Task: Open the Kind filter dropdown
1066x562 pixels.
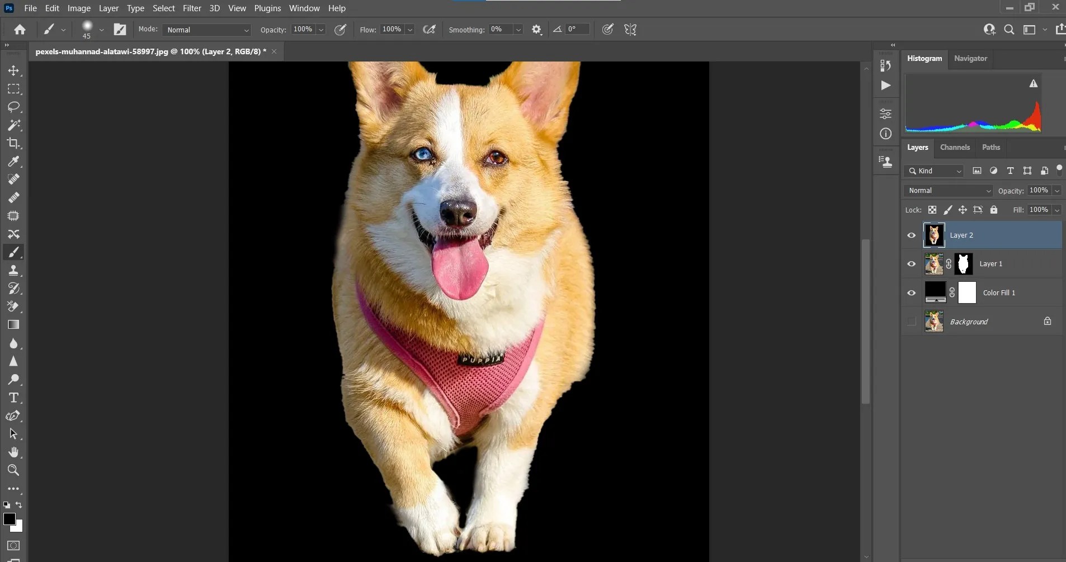Action: pos(934,171)
